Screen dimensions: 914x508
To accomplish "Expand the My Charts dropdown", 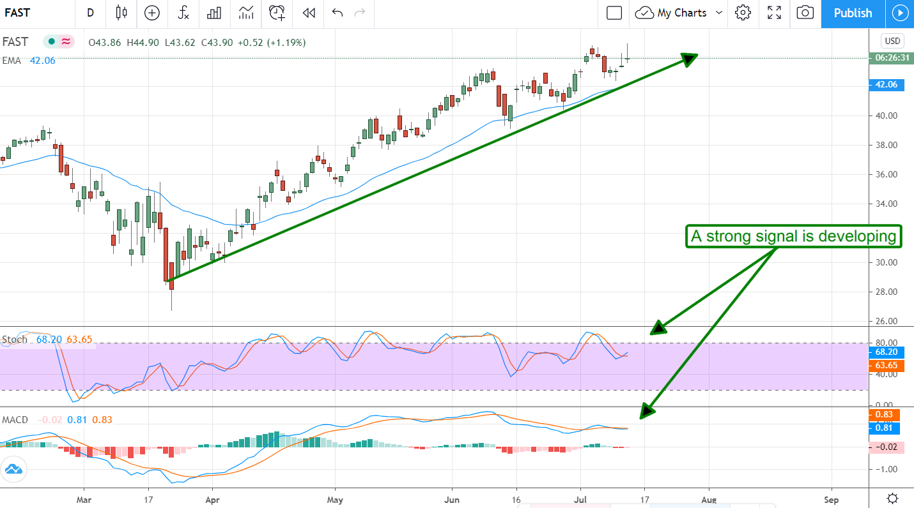I will [x=719, y=13].
